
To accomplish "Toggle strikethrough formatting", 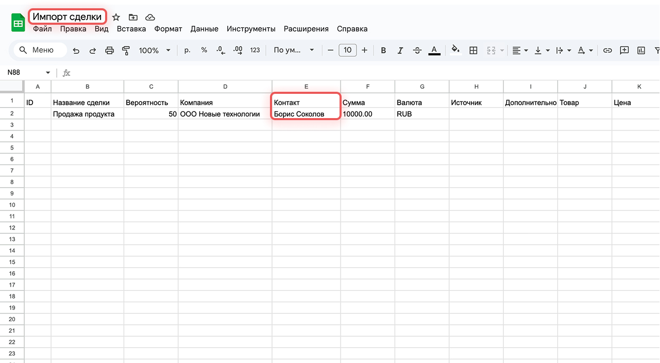I will (x=417, y=50).
